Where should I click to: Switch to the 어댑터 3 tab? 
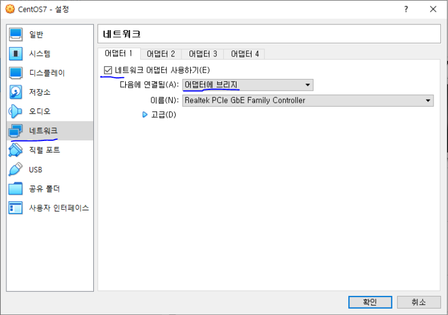pos(203,54)
